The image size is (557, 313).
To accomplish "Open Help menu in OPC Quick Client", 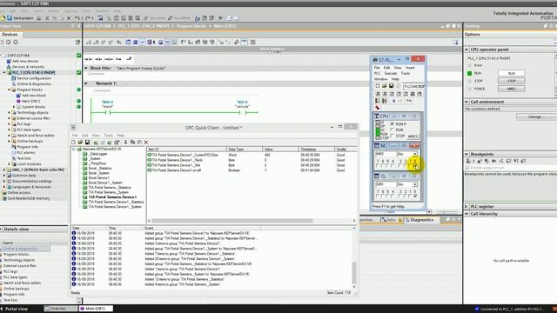I will (x=120, y=136).
